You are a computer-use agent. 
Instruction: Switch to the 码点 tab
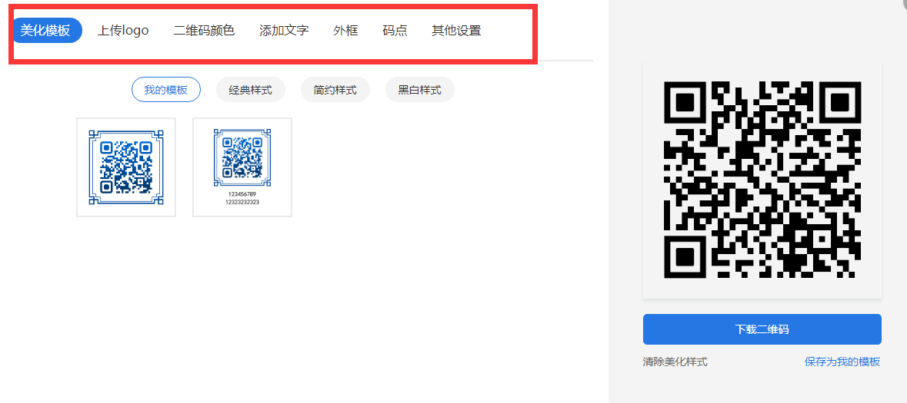click(395, 31)
